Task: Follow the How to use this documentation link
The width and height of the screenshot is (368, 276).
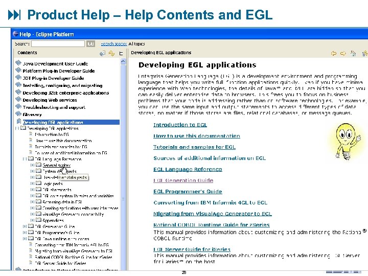Action: tap(197, 135)
